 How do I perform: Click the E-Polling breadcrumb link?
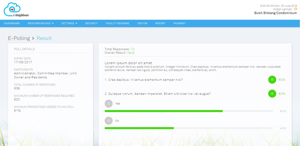(x=19, y=38)
